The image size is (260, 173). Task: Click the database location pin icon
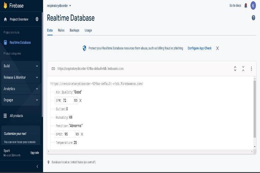click(49, 162)
